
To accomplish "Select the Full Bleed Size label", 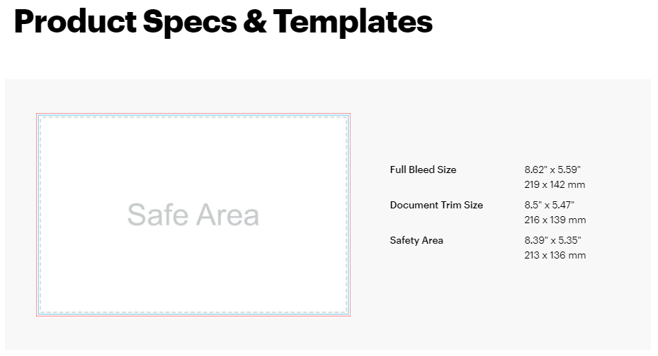I will tap(423, 170).
